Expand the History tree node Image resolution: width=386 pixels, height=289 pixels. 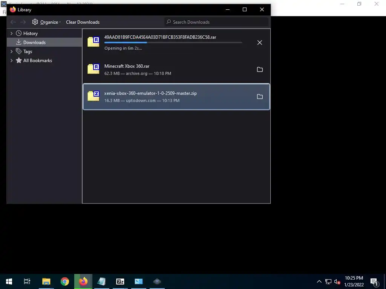pos(11,33)
